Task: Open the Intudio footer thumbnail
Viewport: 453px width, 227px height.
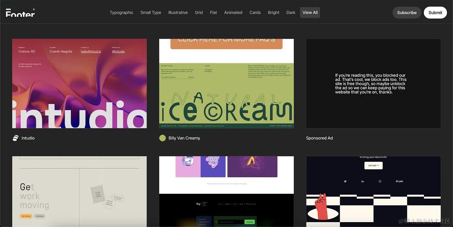Action: pyautogui.click(x=80, y=84)
